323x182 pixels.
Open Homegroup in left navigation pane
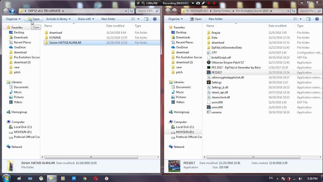point(19,112)
